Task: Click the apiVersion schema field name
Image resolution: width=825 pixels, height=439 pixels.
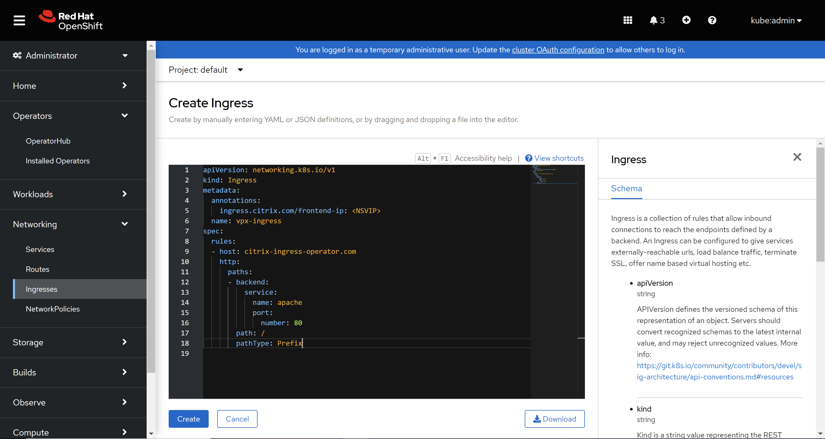Action: tap(655, 283)
